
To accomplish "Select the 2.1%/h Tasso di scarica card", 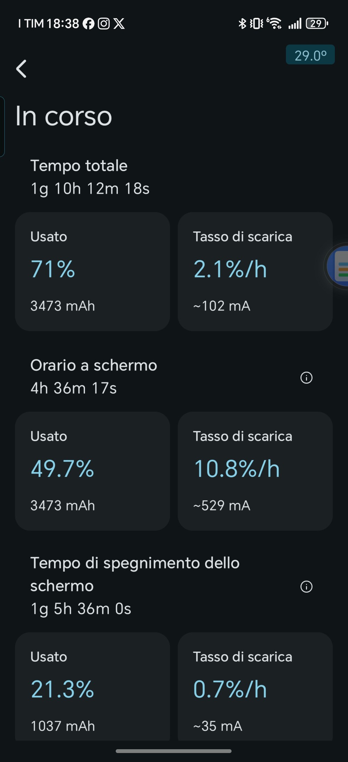I will tap(255, 272).
